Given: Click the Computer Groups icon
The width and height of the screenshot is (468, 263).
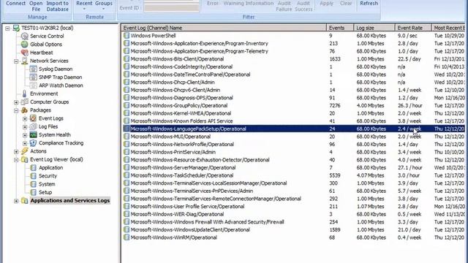Looking at the screenshot, I should point(24,102).
